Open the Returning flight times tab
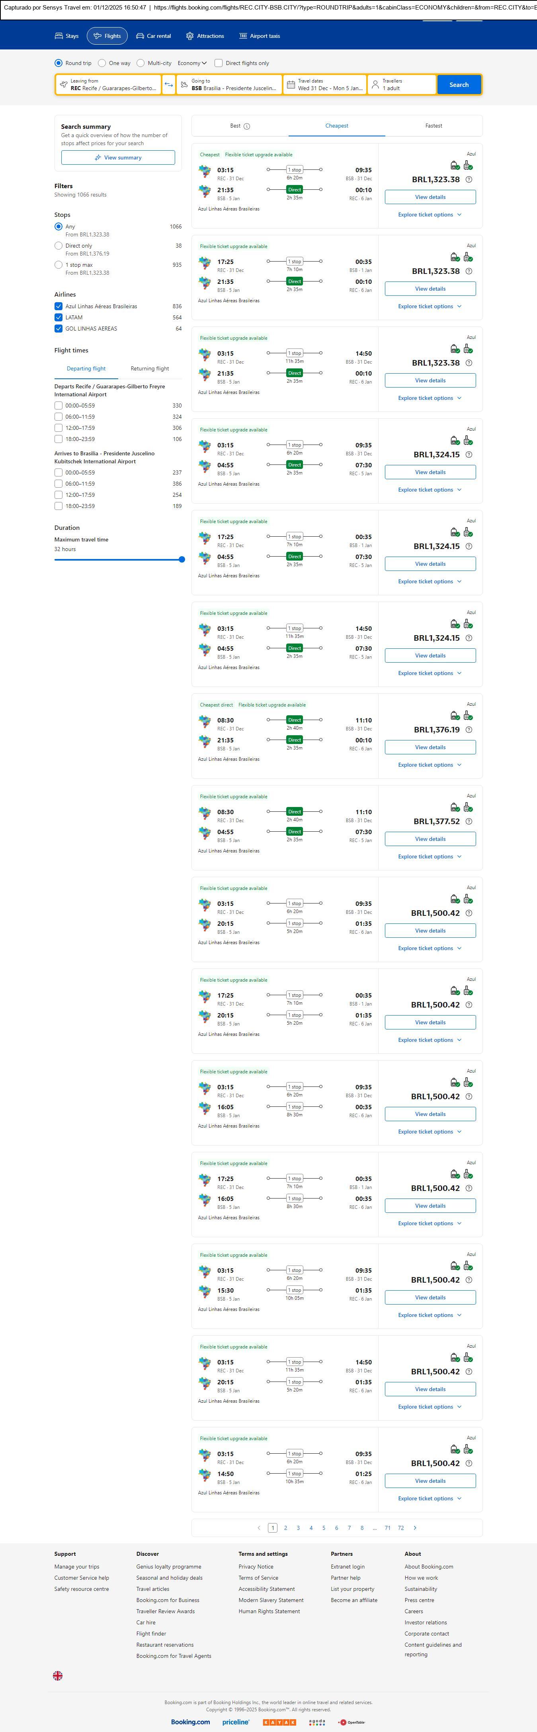This screenshot has height=1732, width=537. (x=150, y=368)
